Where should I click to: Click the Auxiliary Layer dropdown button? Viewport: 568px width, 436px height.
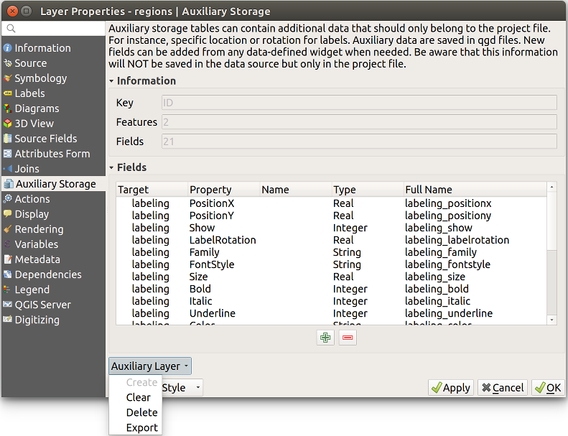149,366
